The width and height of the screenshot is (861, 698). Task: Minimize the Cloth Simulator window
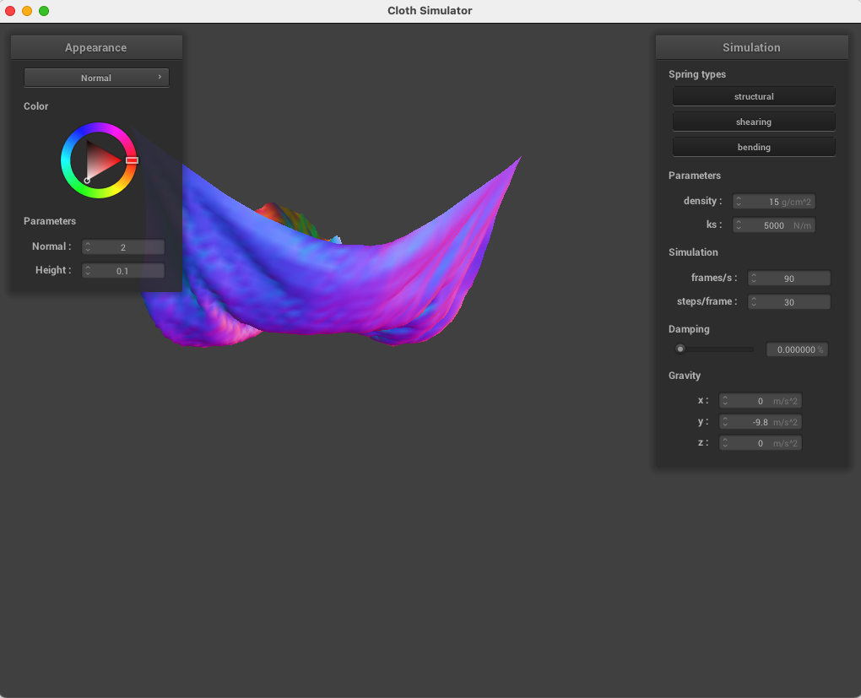(x=27, y=11)
